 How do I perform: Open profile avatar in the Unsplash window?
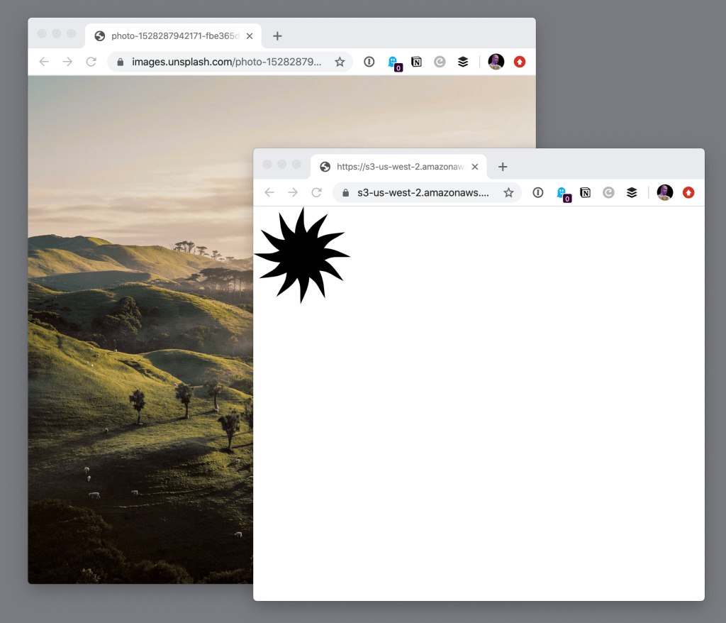496,62
